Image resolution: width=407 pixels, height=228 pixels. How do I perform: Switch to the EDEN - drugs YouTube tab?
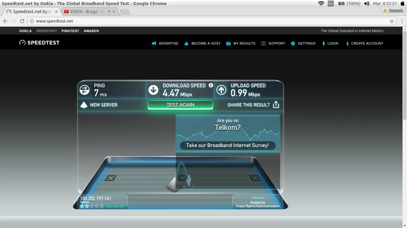click(x=89, y=12)
